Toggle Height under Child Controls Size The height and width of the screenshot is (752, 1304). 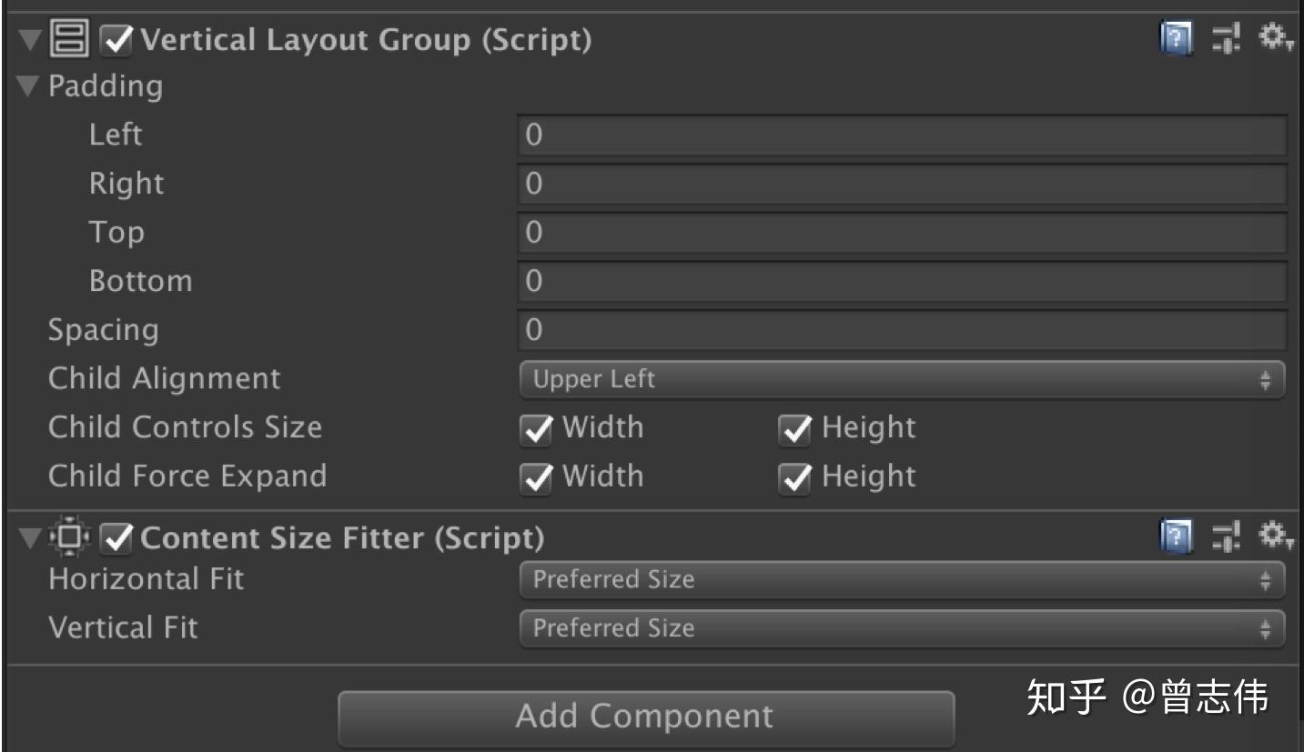(794, 427)
